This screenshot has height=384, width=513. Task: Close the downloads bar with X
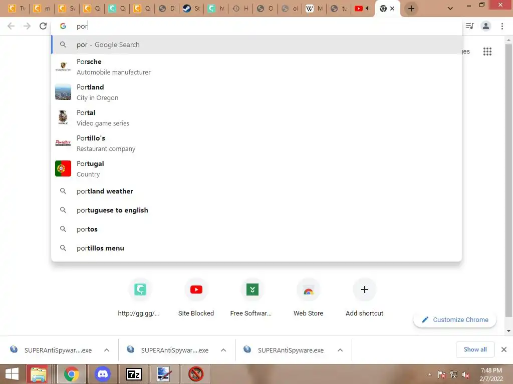tap(504, 349)
